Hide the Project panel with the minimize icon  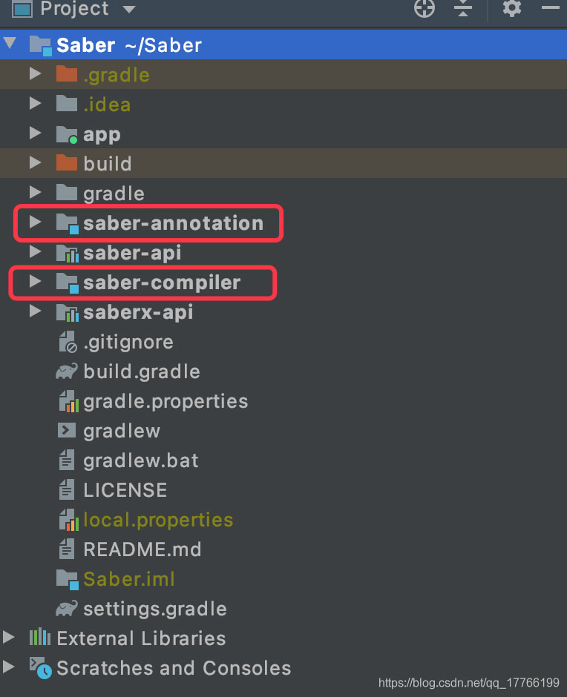[550, 9]
